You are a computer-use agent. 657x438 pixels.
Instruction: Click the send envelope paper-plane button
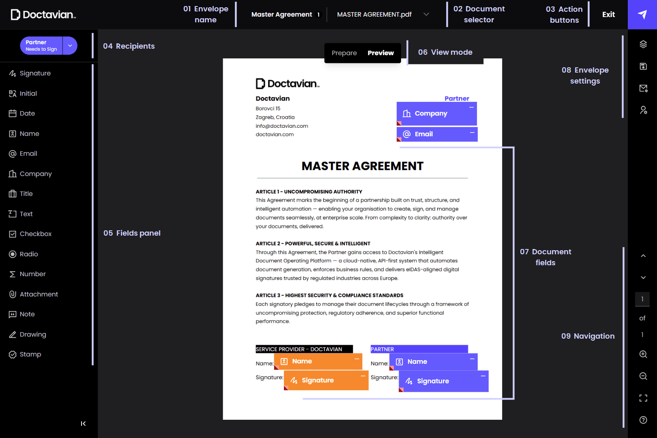pyautogui.click(x=642, y=15)
